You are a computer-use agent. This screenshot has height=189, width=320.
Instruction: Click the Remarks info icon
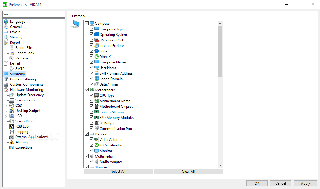[12, 58]
